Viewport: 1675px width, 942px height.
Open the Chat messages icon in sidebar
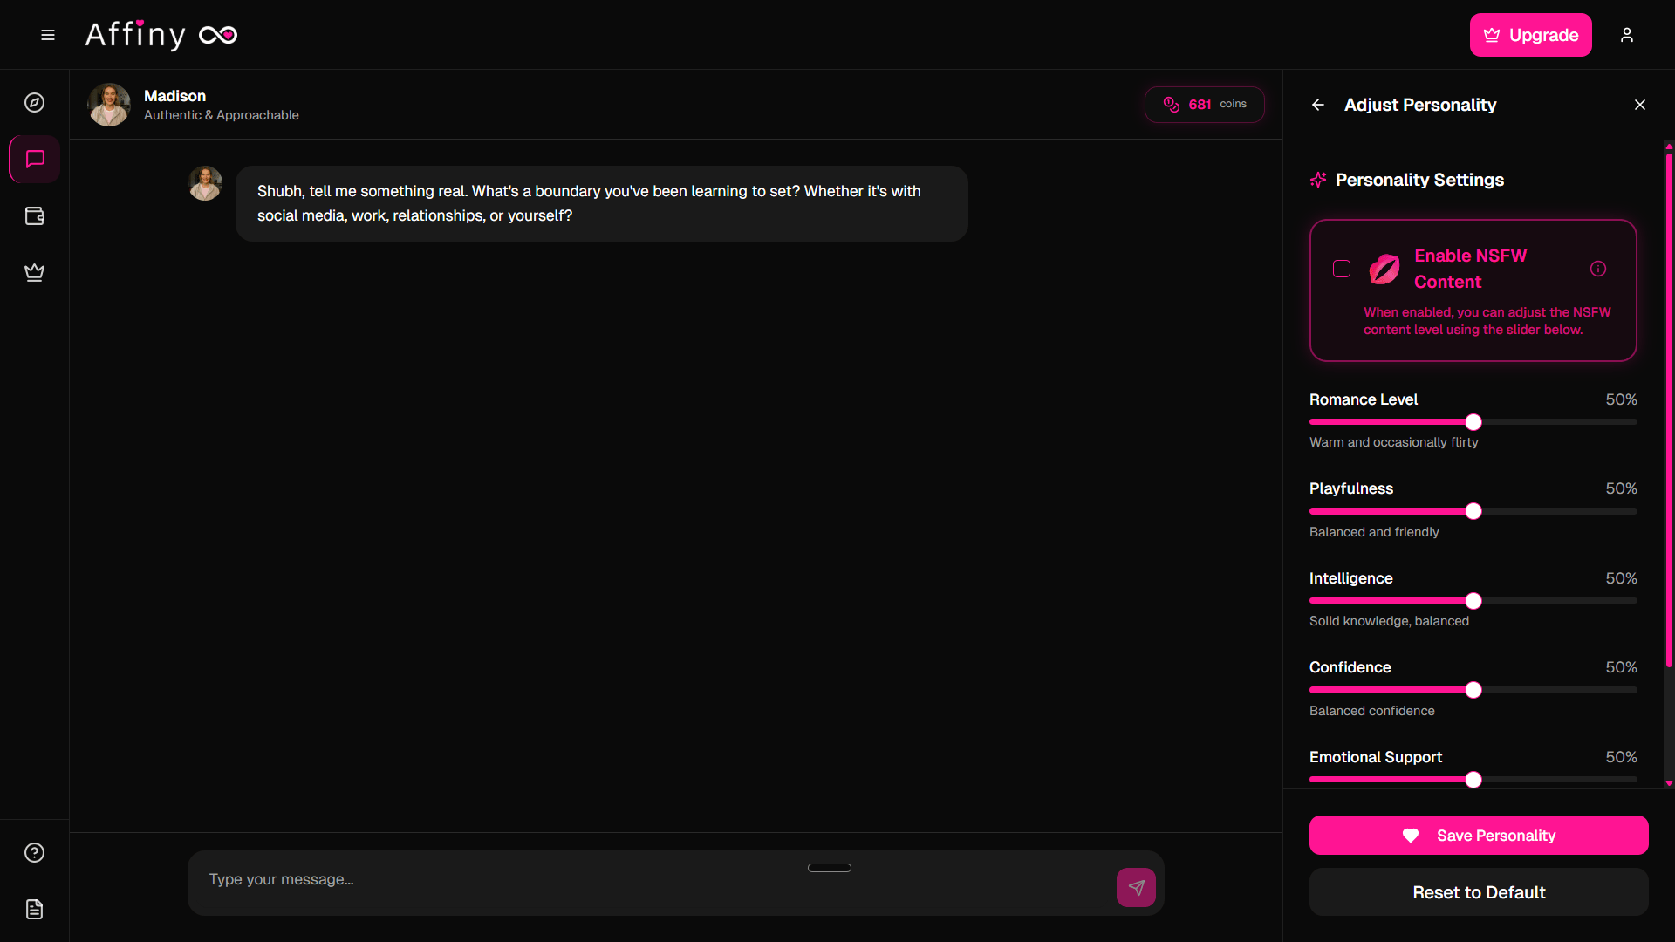click(34, 159)
